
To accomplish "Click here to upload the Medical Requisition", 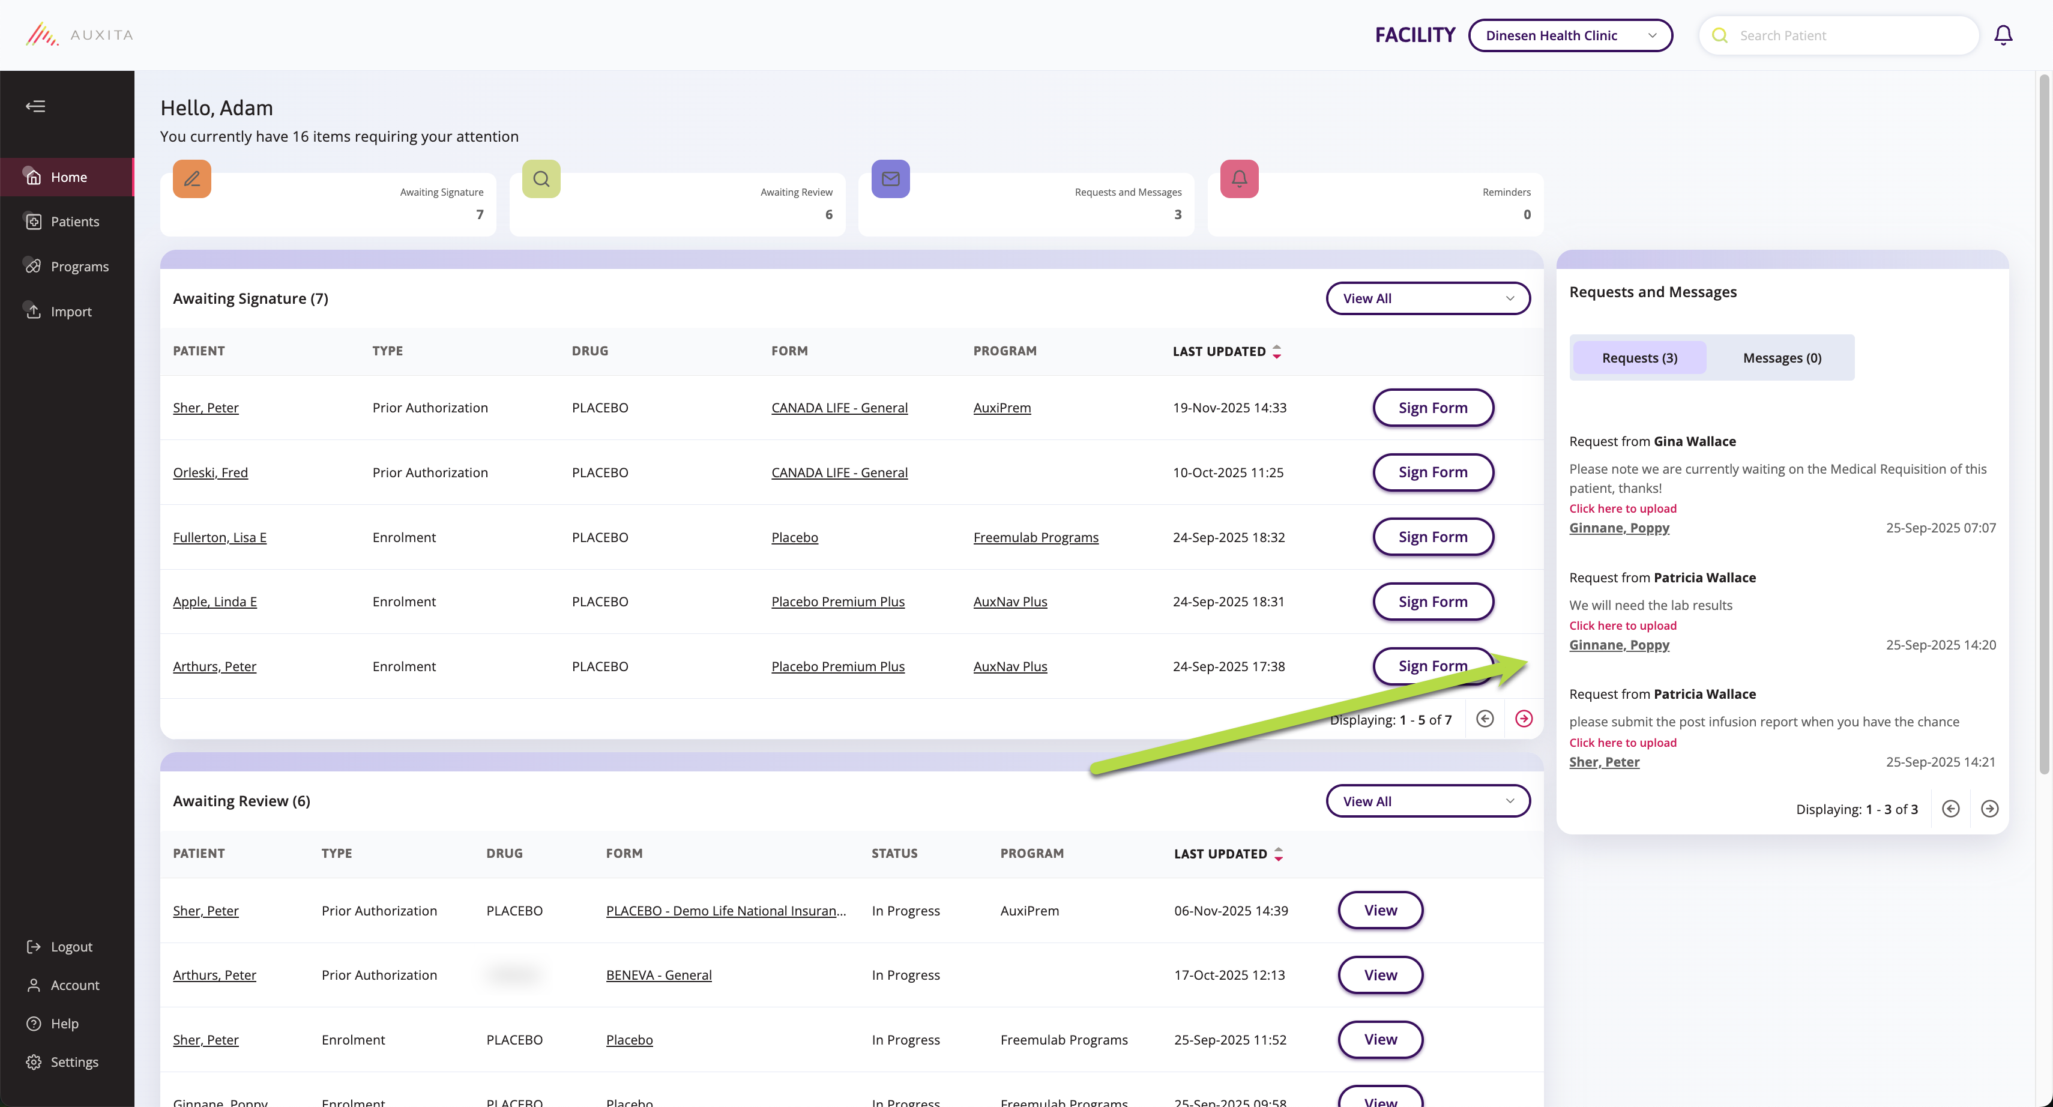I will pos(1623,508).
